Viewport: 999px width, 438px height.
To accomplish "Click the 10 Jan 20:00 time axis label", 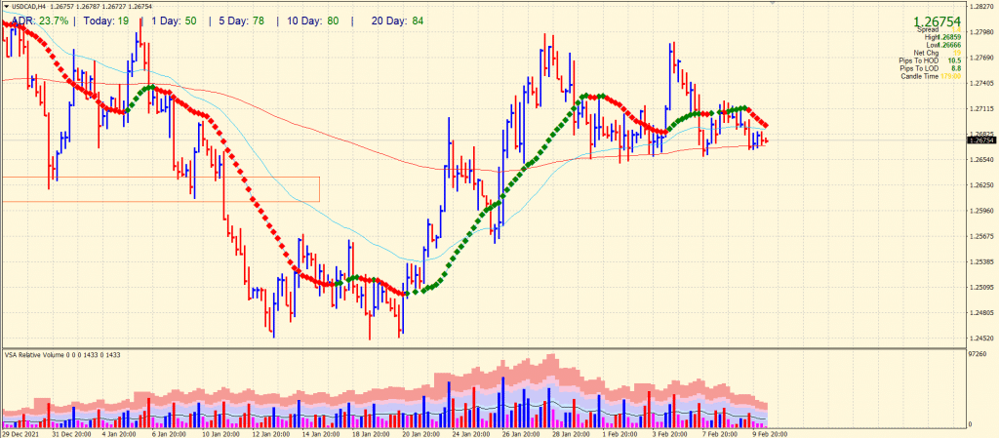I will [x=220, y=433].
